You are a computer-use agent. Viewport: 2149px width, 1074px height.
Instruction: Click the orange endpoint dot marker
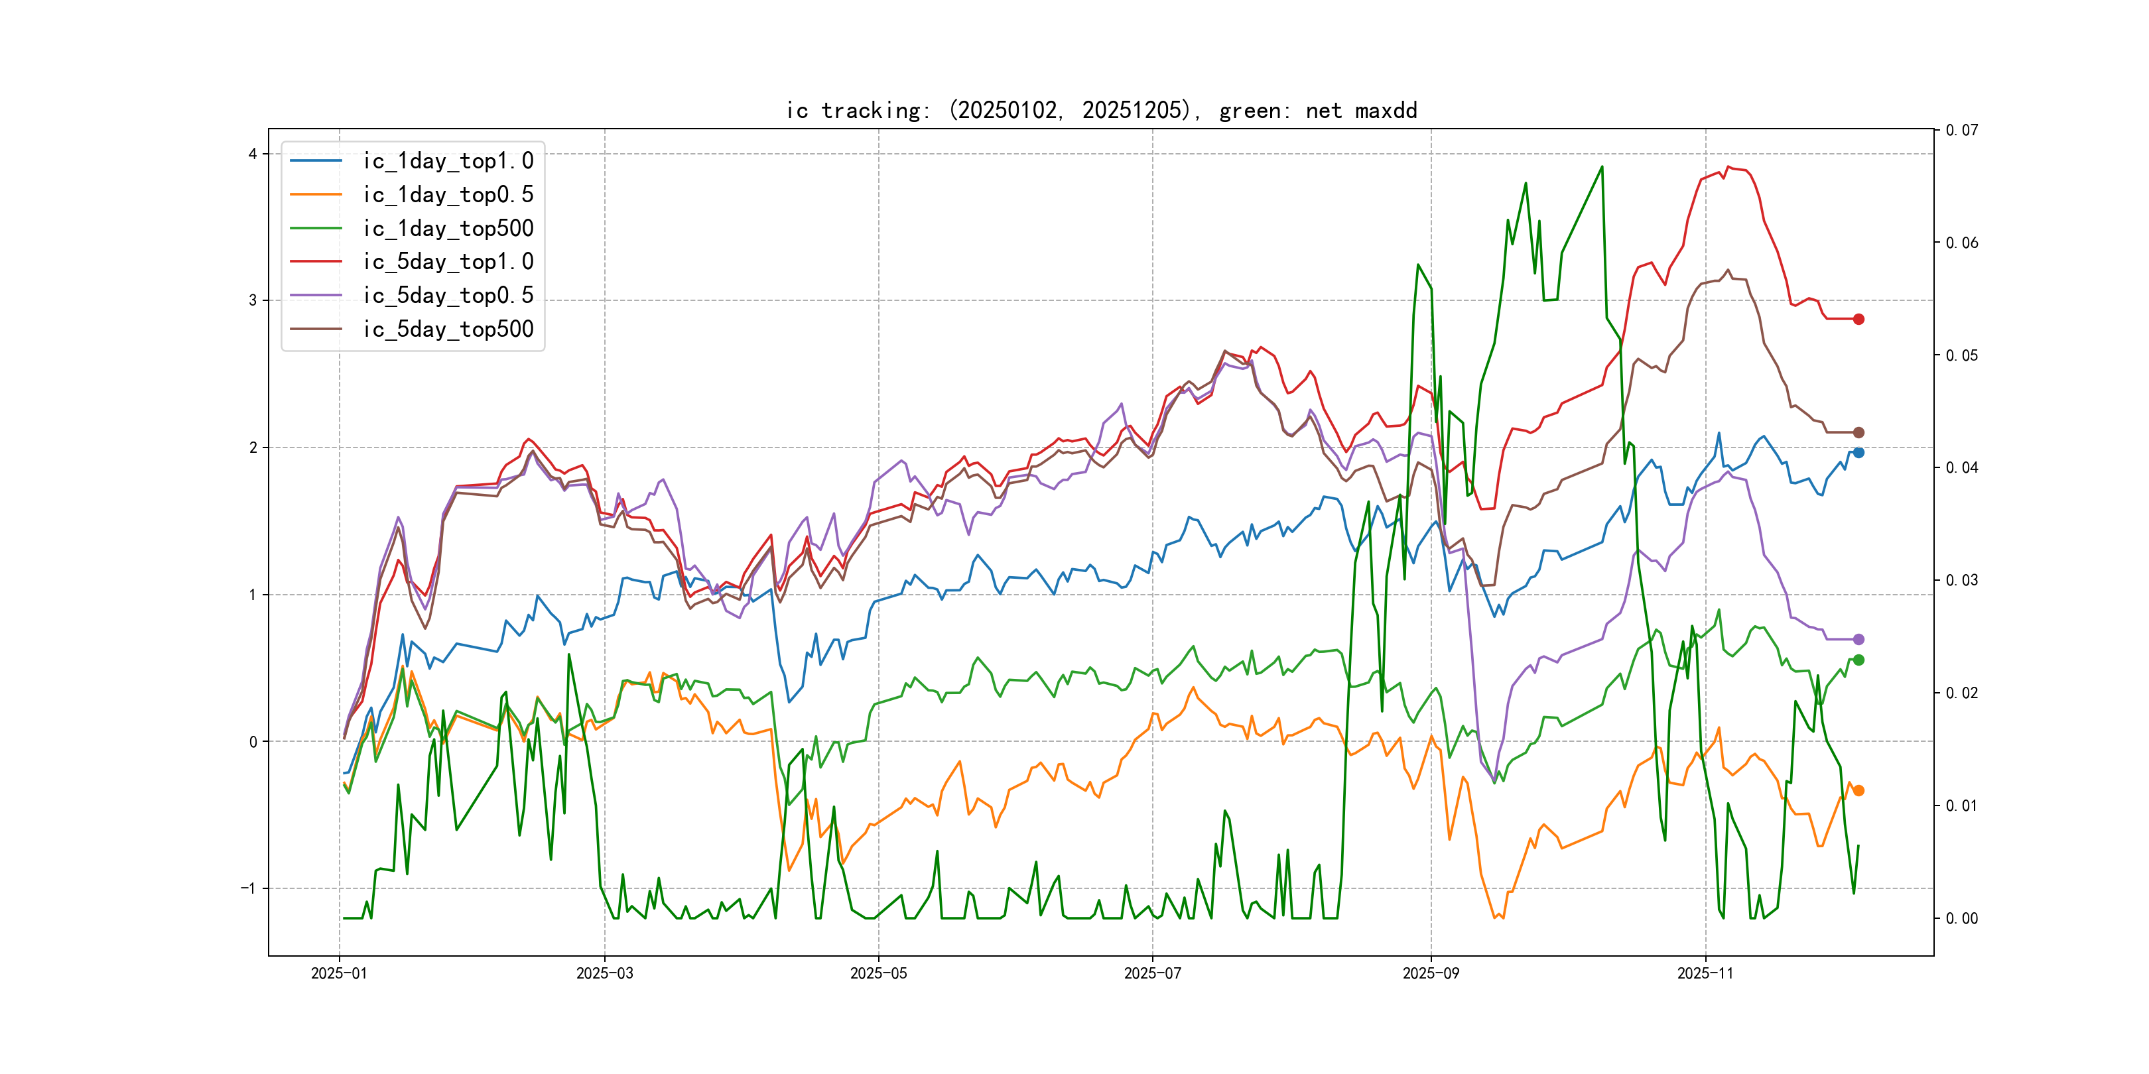coord(1858,790)
